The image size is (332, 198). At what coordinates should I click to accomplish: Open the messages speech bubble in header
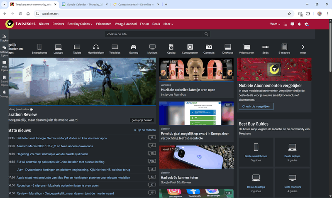[293, 24]
